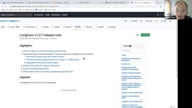The height and width of the screenshot is (108, 192).
Task: Open the Tools bookmarks folder
Action: point(22,10)
